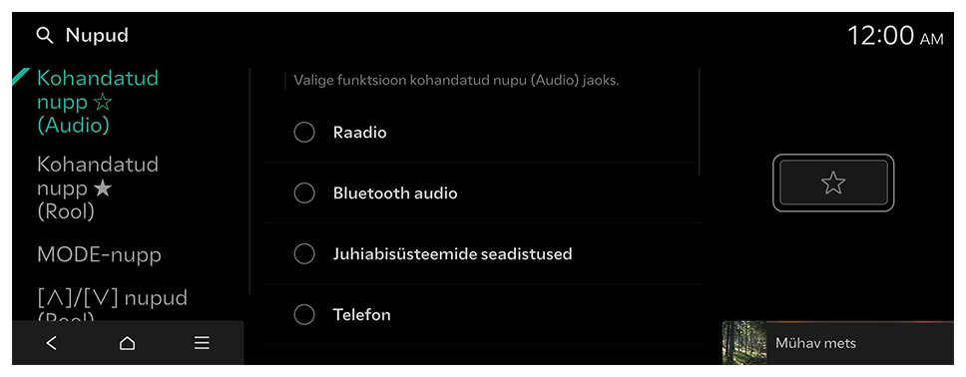Click the Nupud search field title
The image size is (966, 377).
[97, 36]
